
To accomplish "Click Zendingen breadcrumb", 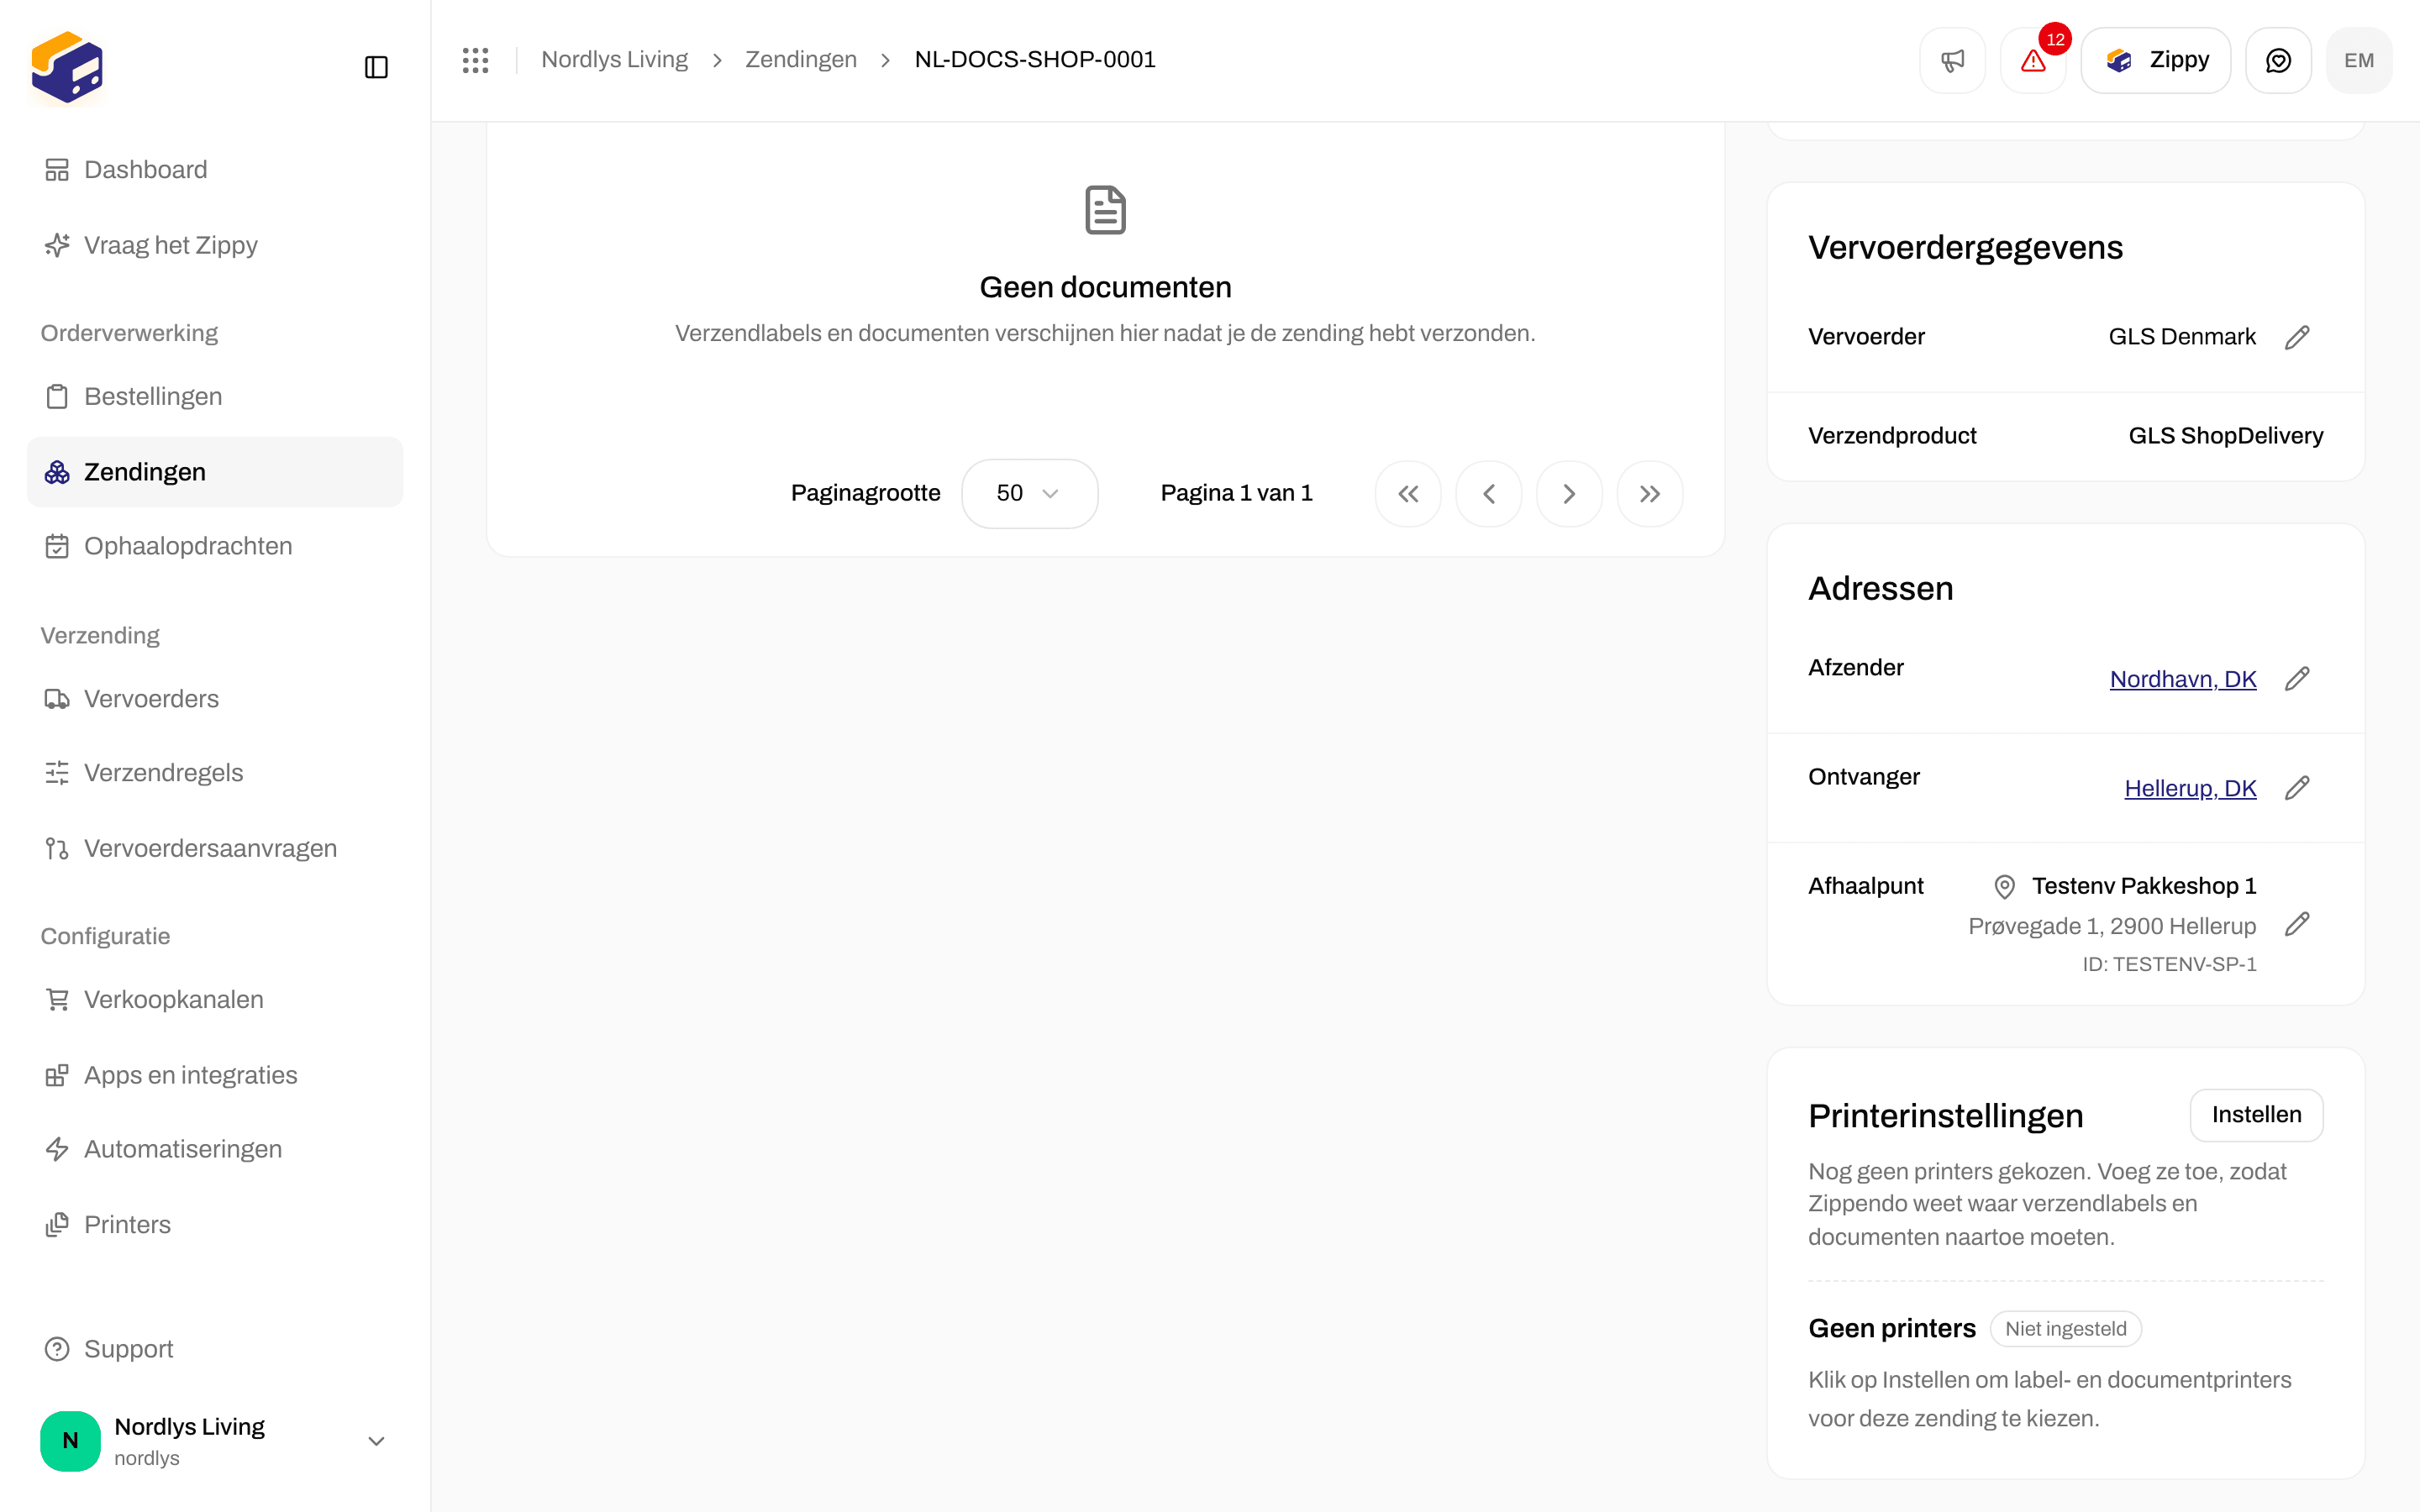I will click(x=801, y=60).
